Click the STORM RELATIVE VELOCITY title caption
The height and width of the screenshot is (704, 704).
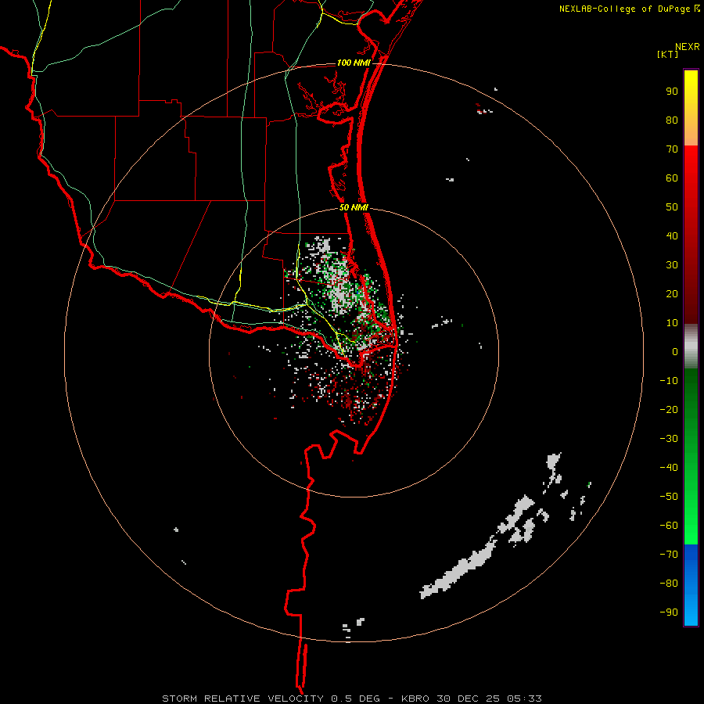(x=351, y=699)
